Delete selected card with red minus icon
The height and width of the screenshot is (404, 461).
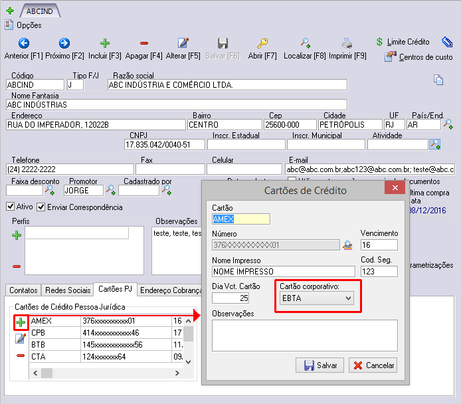click(x=21, y=355)
